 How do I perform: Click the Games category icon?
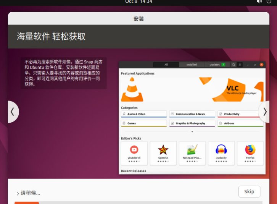coord(124,123)
